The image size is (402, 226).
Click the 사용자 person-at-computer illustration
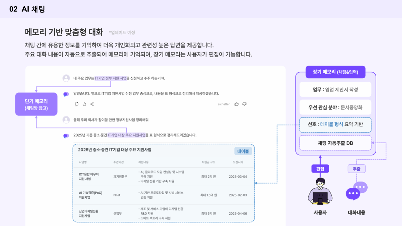(x=320, y=191)
